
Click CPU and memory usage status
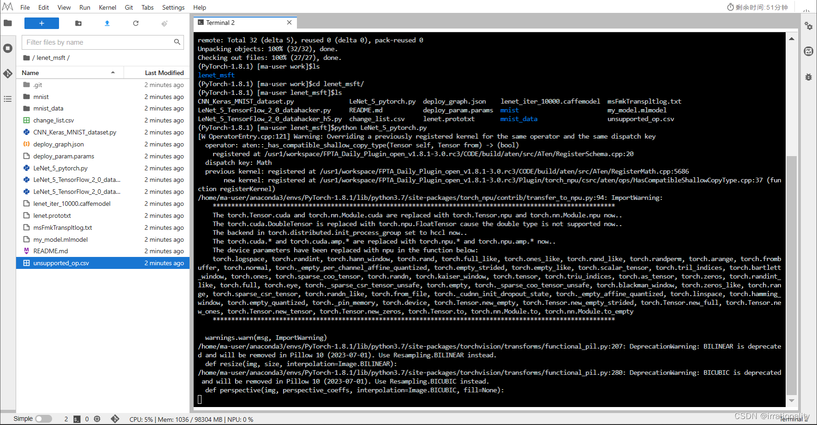click(191, 419)
